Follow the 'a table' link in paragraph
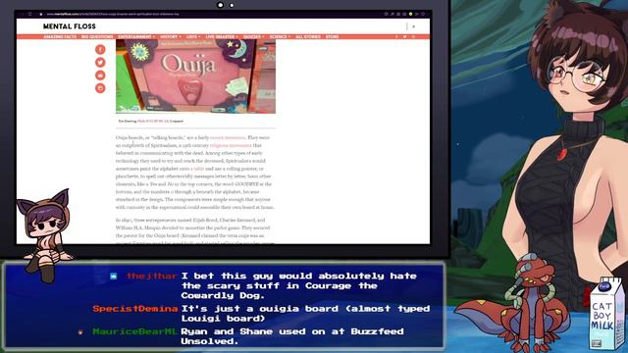The width and height of the screenshot is (628, 353). tap(197, 169)
